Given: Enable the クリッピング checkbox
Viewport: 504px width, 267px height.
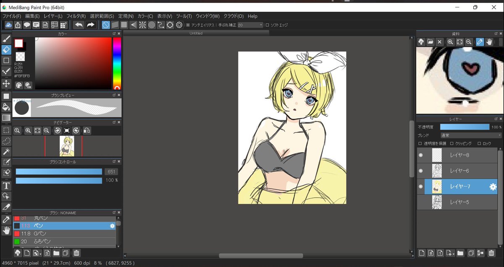Looking at the screenshot, I should pyautogui.click(x=451, y=143).
